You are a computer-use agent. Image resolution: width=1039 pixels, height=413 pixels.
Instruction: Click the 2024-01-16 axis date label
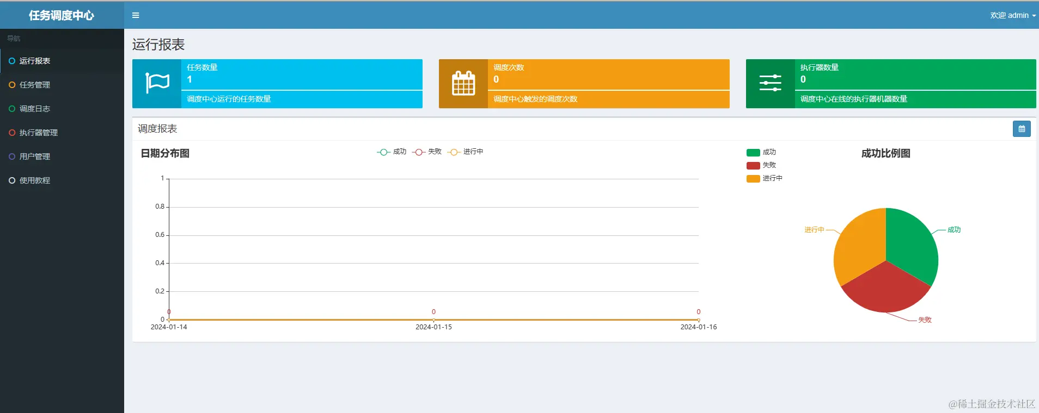coord(699,327)
